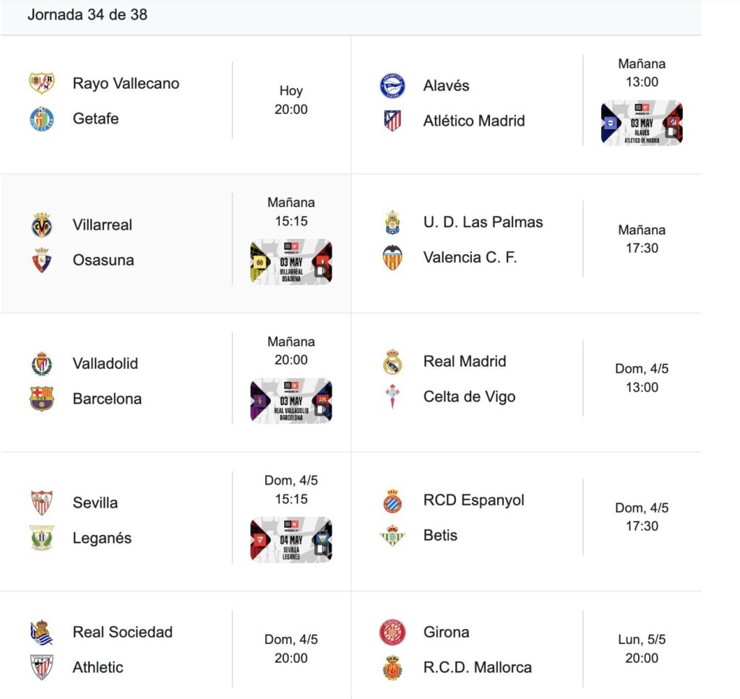Click the Atlético Madrid crest icon
Screen dimensions: 740x699
coord(392,121)
